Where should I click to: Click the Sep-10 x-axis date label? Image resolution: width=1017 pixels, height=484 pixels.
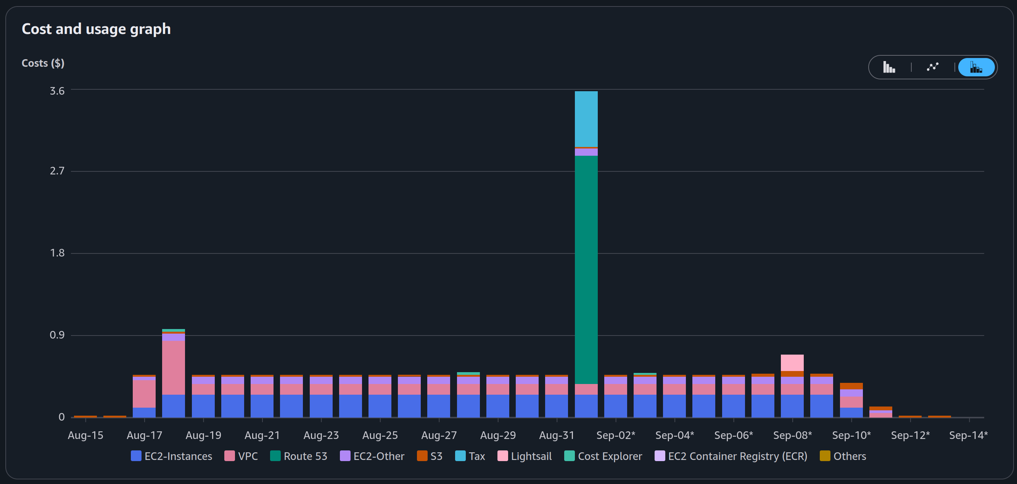851,435
